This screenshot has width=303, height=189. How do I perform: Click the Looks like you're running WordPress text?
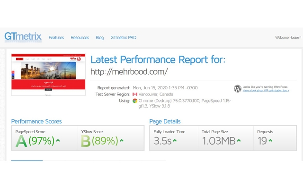coord(265,87)
